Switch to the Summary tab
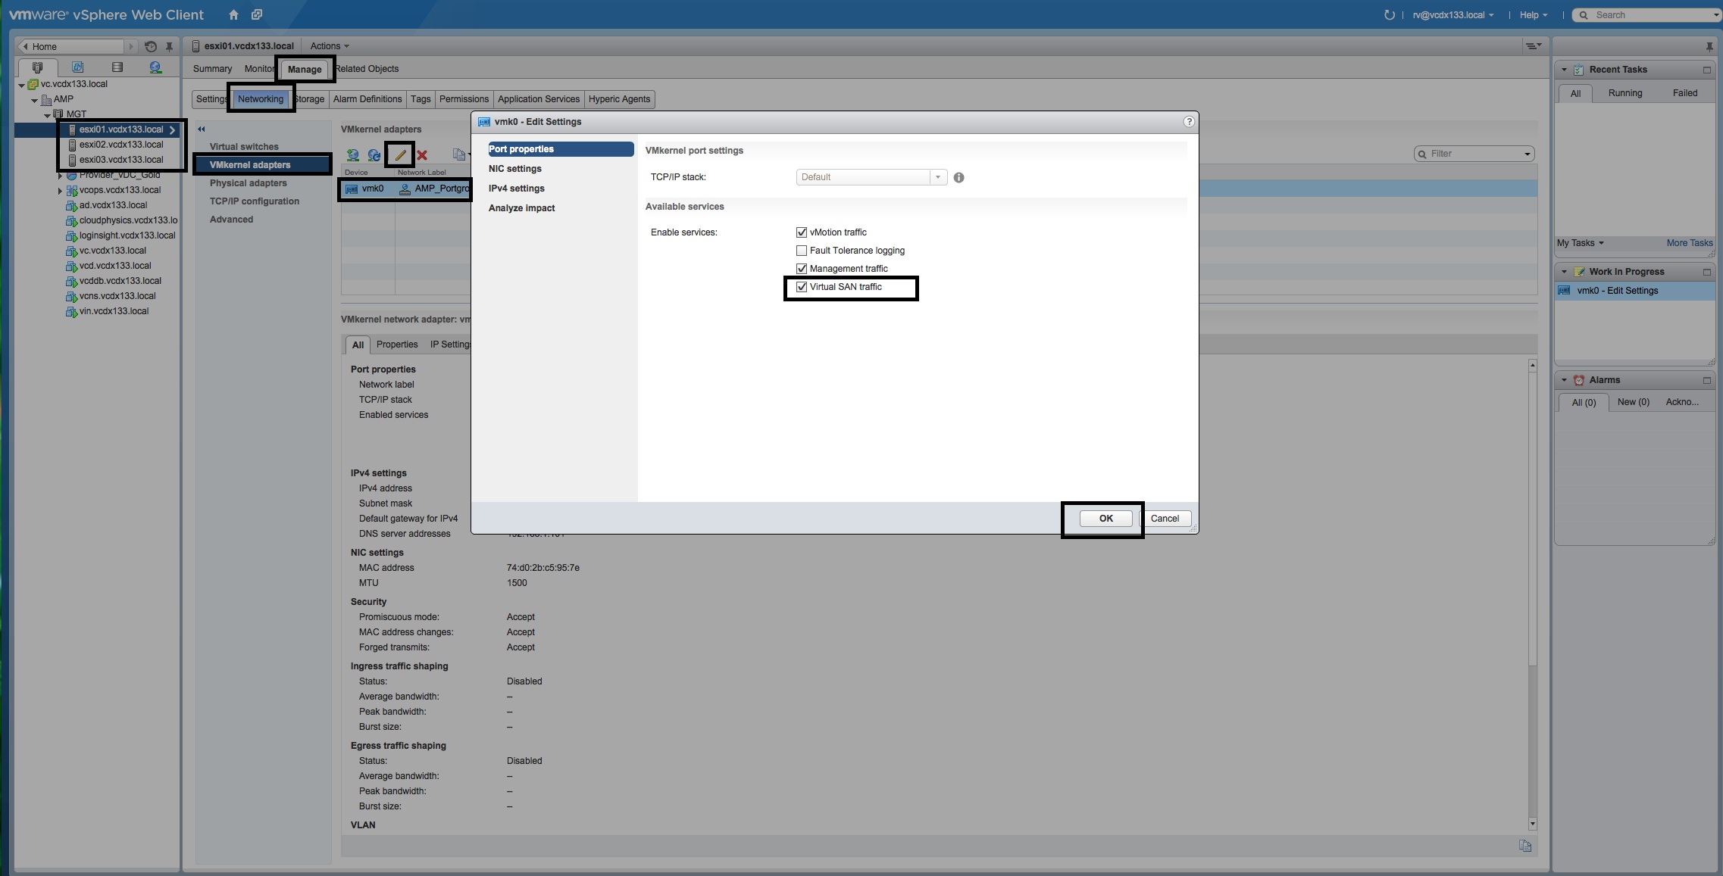The image size is (1723, 876). coord(212,69)
